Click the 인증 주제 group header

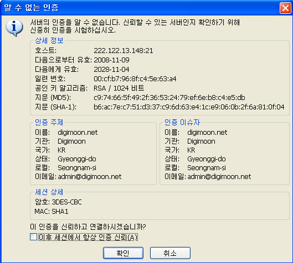[x=49, y=122]
